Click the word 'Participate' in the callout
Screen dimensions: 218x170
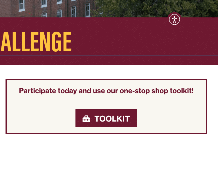coord(37,91)
